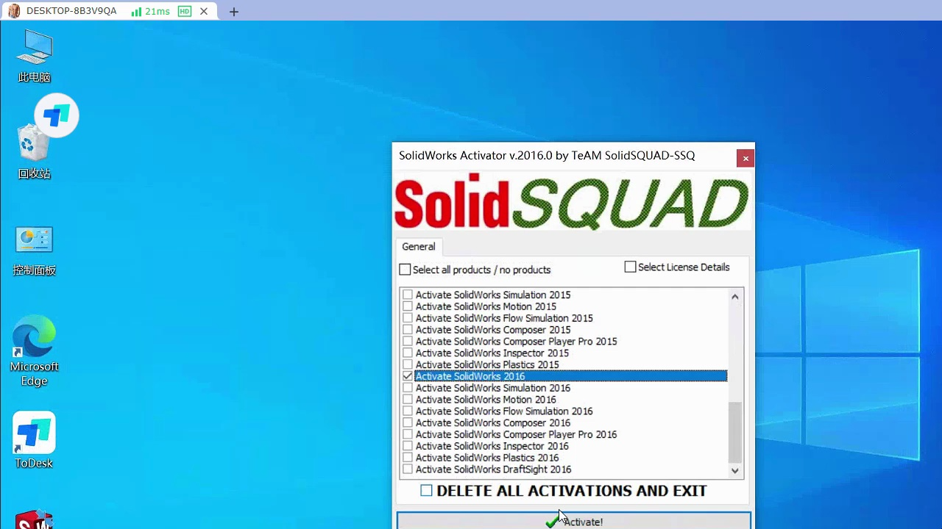Click the Activate! button

click(x=573, y=521)
